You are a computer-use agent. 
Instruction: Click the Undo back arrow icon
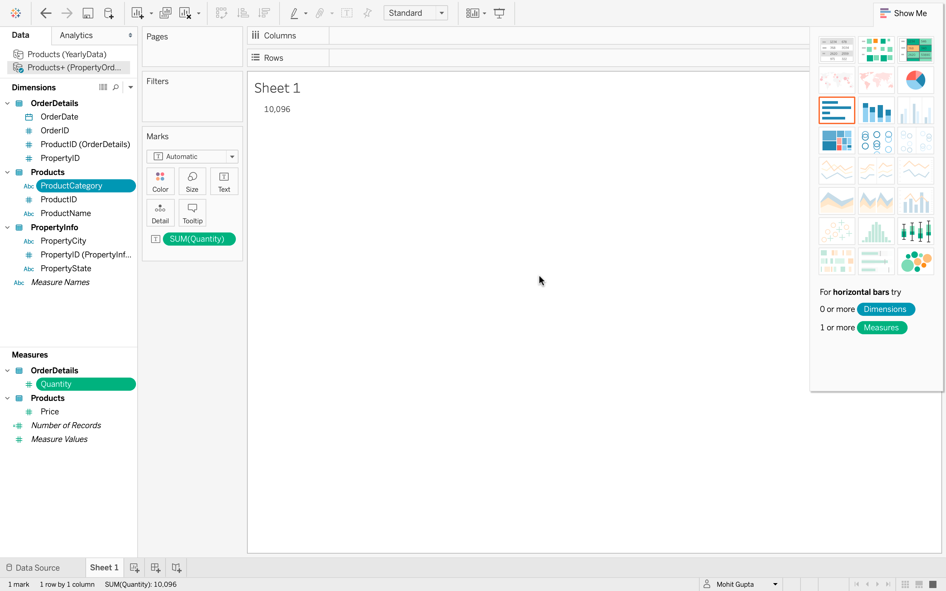coord(46,13)
